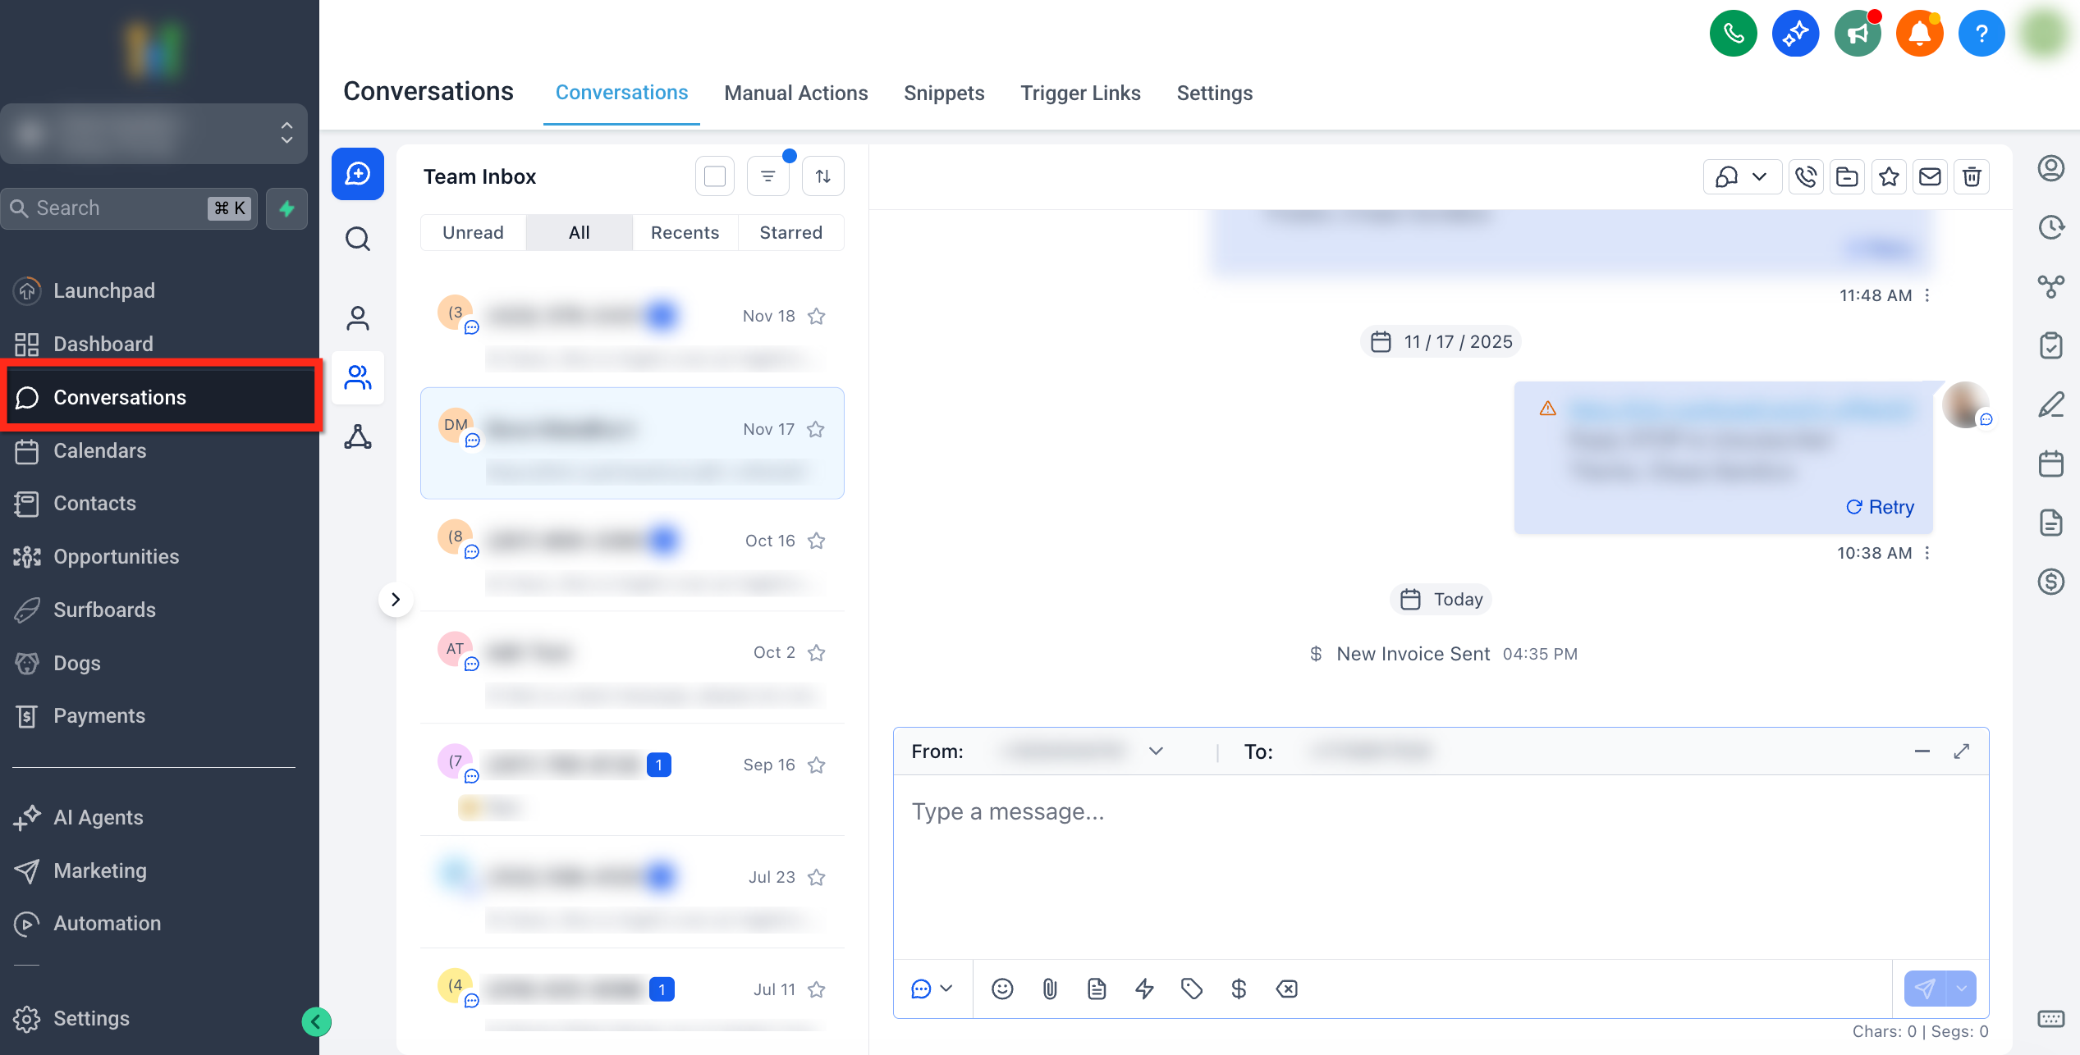Click the lightning bolt trigger icon
2080x1055 pixels.
1144,989
